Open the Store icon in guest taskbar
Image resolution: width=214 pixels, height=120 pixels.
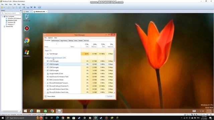pyautogui.click(x=45, y=111)
